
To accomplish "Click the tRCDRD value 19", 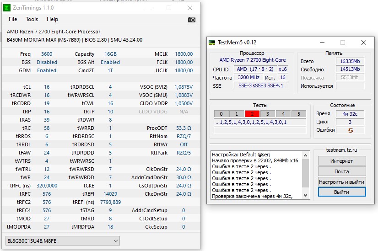I will [47, 103].
